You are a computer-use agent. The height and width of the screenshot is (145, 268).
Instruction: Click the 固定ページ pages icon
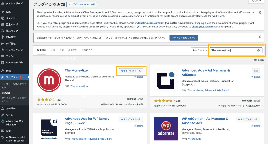(x=3, y=24)
